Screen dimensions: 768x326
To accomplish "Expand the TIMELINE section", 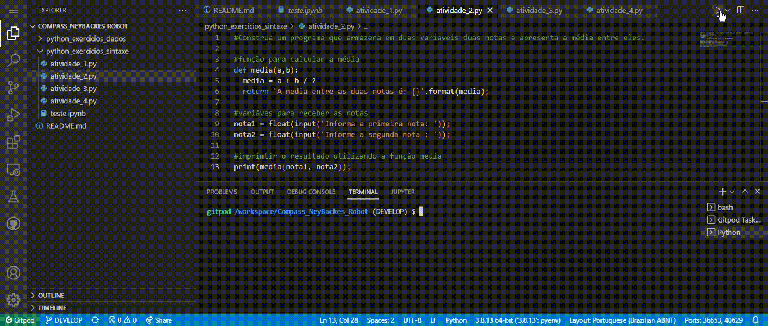I will coord(111,307).
